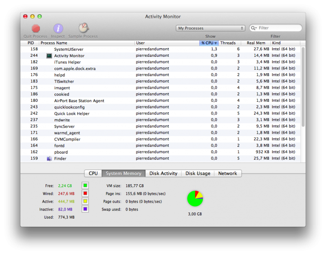Select the SyncServer process row
This screenshot has height=255, width=326.
161,126
